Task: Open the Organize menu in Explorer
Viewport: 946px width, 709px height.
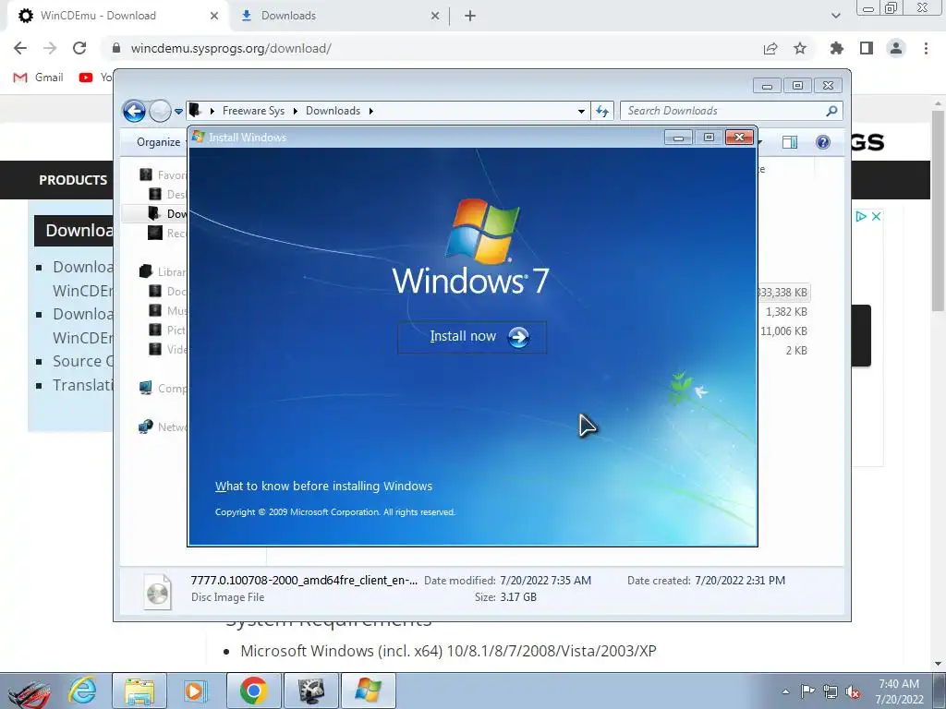Action: (x=158, y=141)
